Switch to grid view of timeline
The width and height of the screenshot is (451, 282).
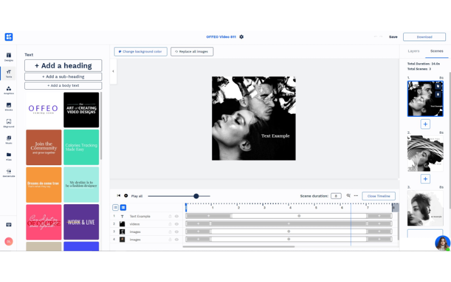tap(123, 208)
